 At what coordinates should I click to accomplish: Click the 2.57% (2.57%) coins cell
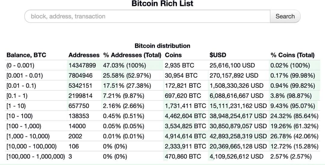[291, 157]
